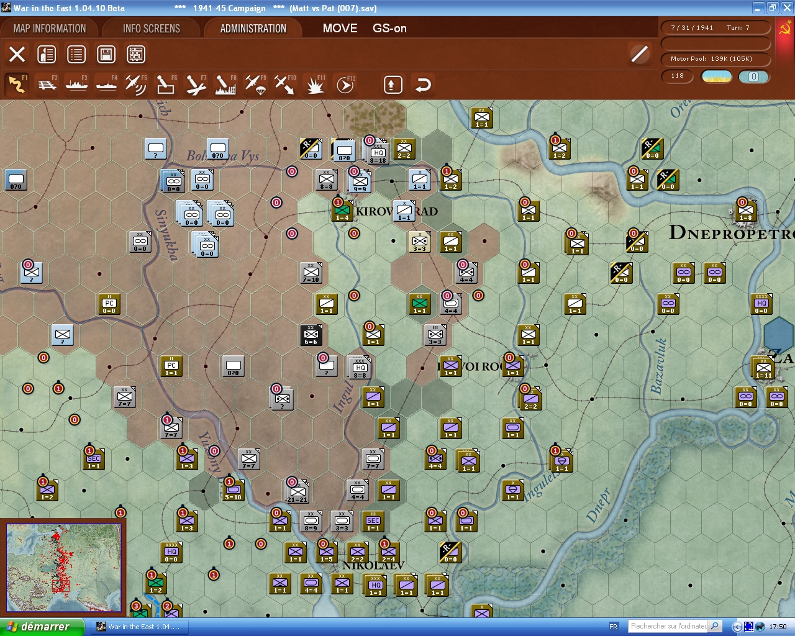Click the floppy disk save game icon
This screenshot has height=636, width=795.
(x=106, y=55)
